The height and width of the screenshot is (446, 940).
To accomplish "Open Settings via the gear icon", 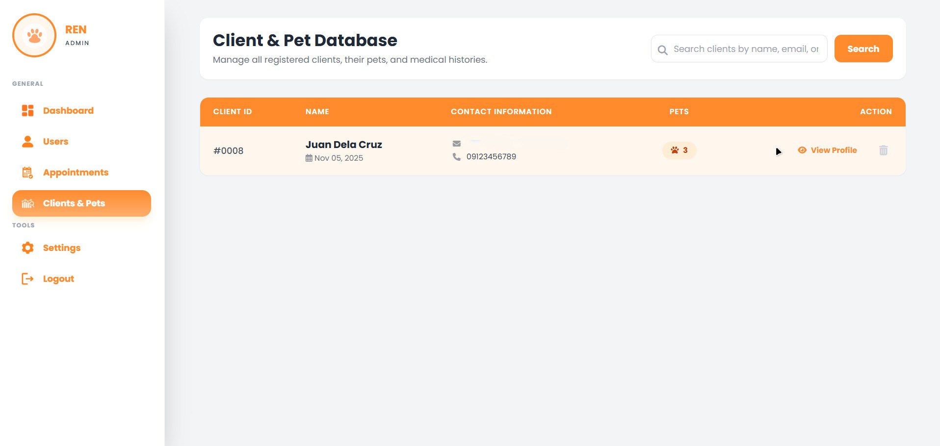I will (x=27, y=248).
